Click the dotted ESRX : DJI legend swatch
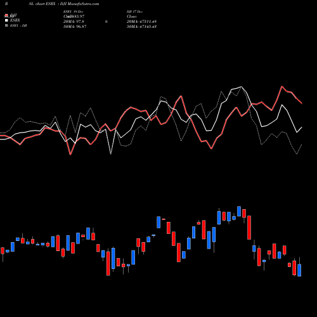 (x=6, y=25)
